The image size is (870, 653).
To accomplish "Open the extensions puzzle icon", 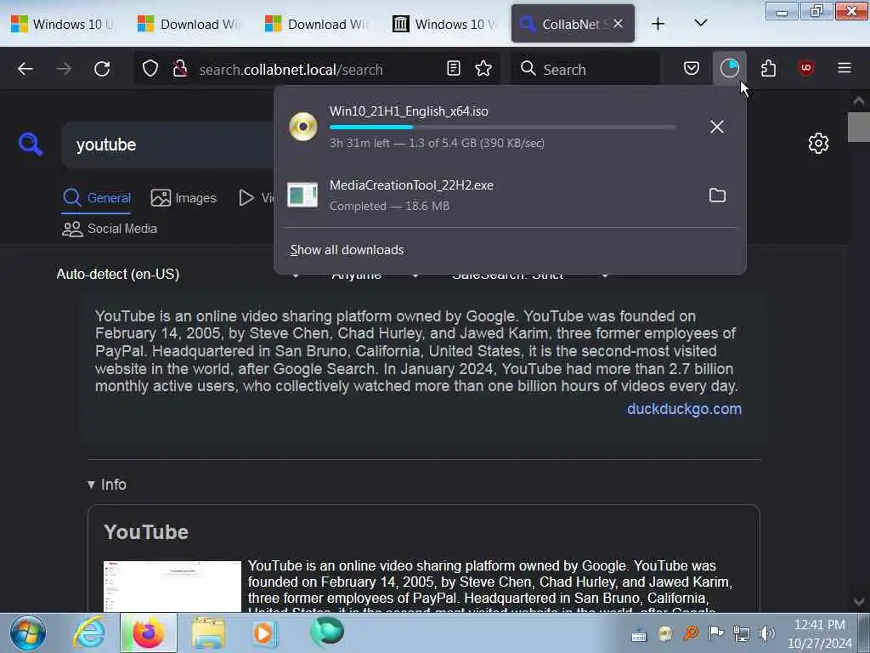I will pyautogui.click(x=768, y=68).
